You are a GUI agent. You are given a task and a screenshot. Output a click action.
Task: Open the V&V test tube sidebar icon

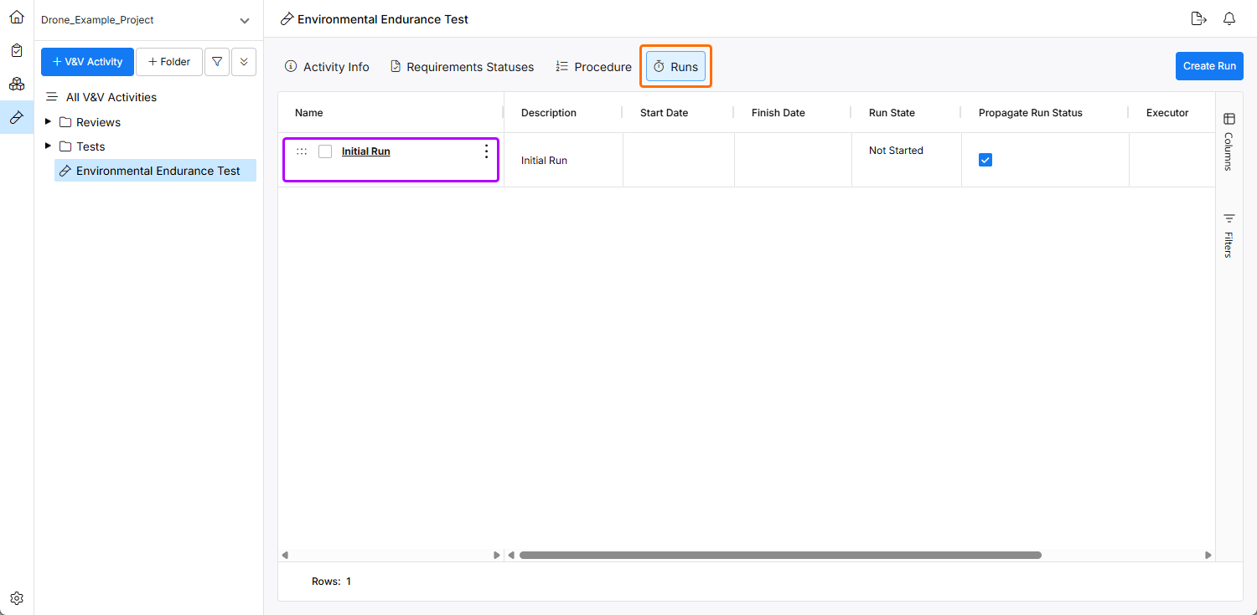point(17,117)
